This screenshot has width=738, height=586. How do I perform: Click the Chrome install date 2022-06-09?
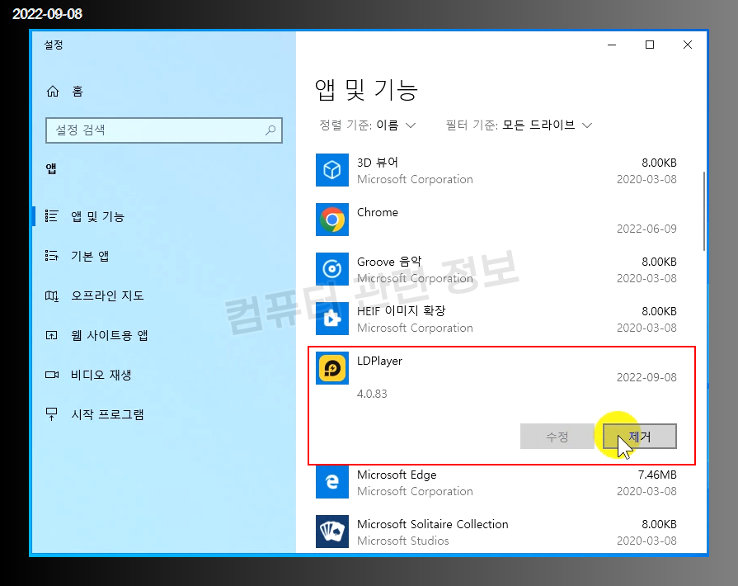646,229
